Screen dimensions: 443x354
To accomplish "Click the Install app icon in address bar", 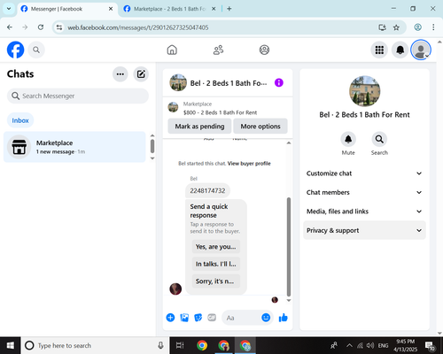I will point(382,27).
